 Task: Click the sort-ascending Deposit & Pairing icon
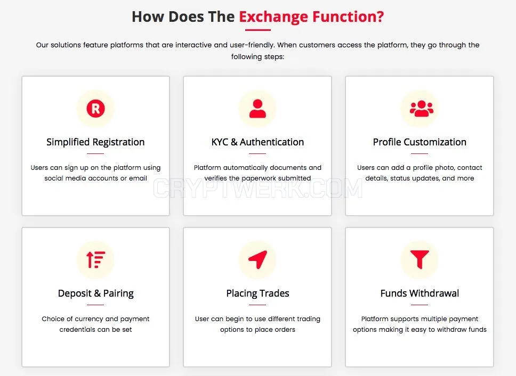click(95, 260)
